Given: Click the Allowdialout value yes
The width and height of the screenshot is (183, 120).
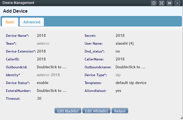Looking at the screenshot, I should pos(118,91).
